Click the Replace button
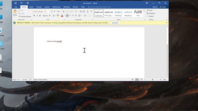This screenshot has width=198, height=111. pyautogui.click(x=151, y=13)
